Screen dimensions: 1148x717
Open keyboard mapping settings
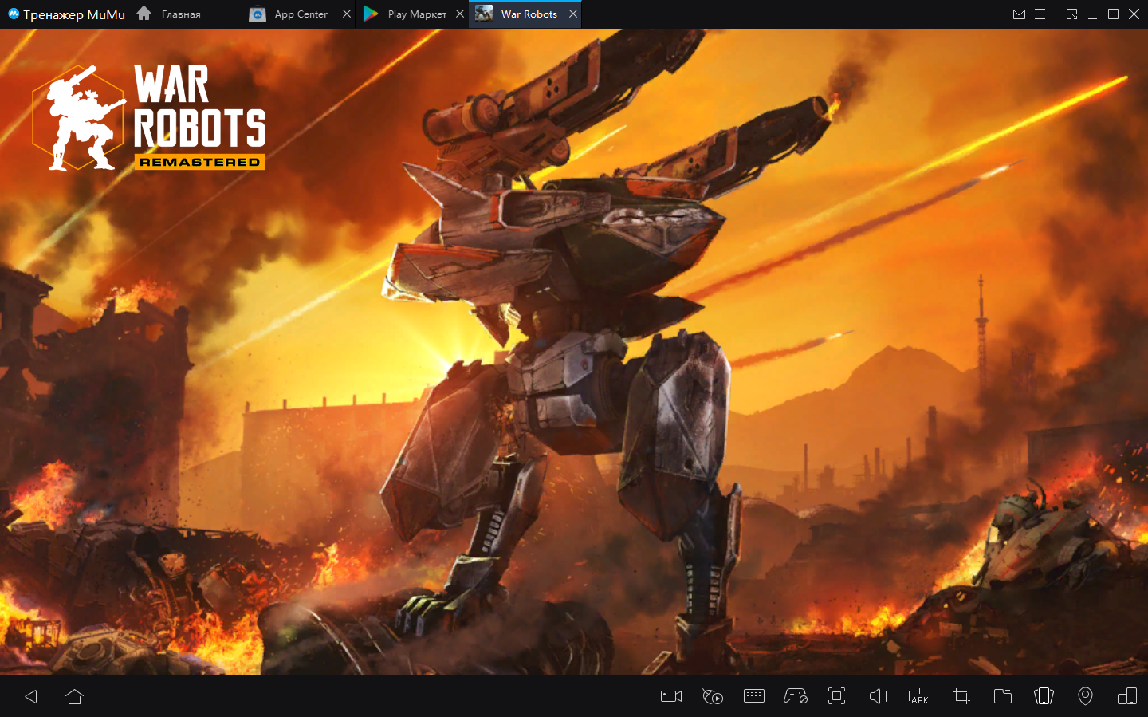pos(753,696)
